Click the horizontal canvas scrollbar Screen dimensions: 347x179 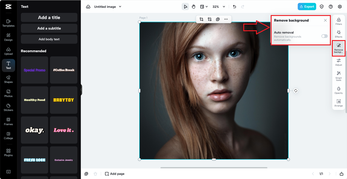(x=214, y=168)
